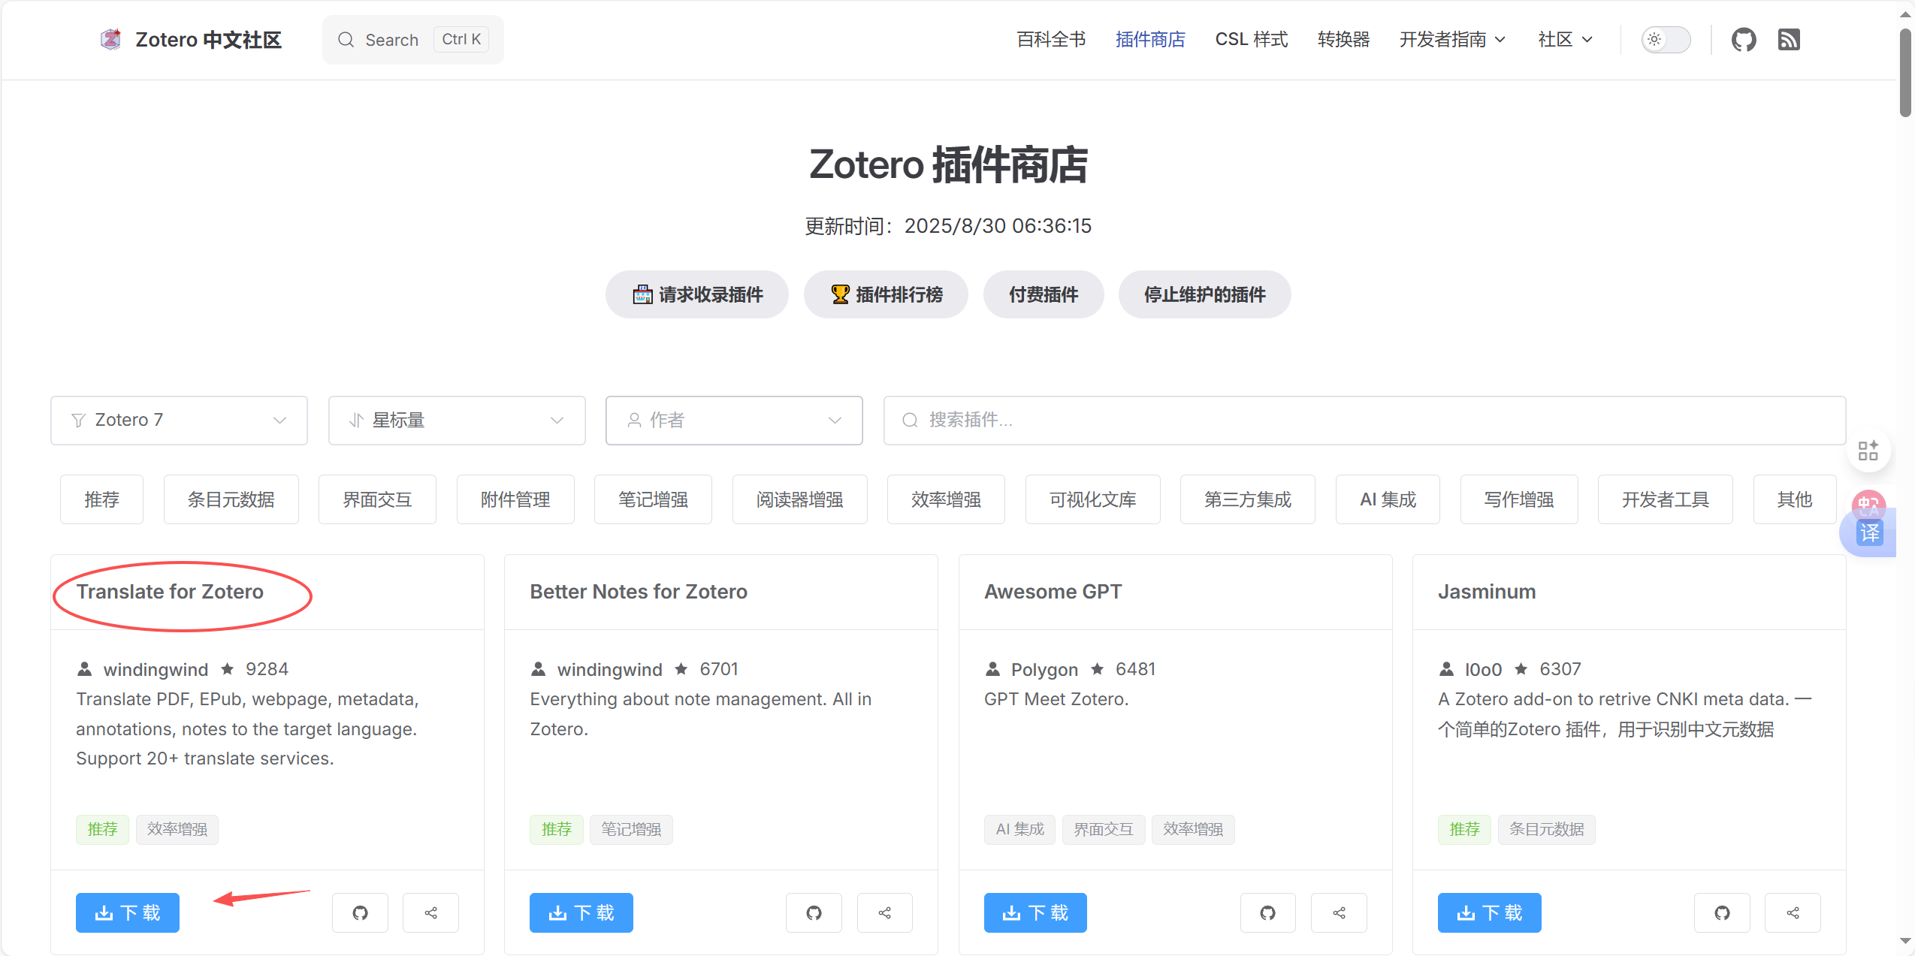
Task: Click the page vertical scrollbar thumb
Action: point(1905,71)
